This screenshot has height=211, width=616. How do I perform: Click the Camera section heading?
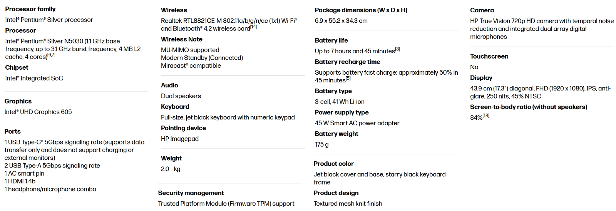click(x=482, y=10)
